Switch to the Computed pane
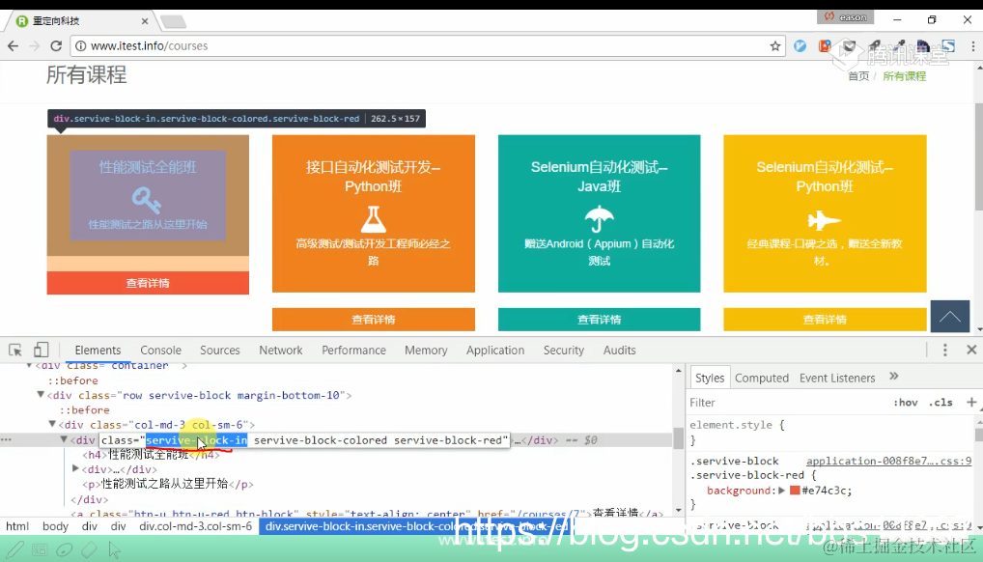 762,378
